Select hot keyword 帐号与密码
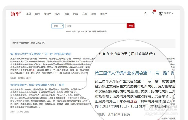This screenshot has height=120, width=188. tap(102, 31)
